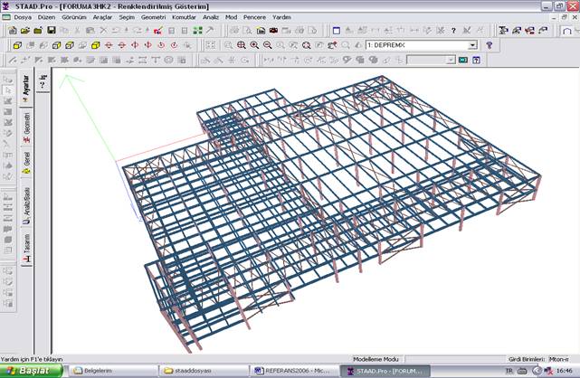Switch to REFERANS2006 taskbar window

pos(294,371)
